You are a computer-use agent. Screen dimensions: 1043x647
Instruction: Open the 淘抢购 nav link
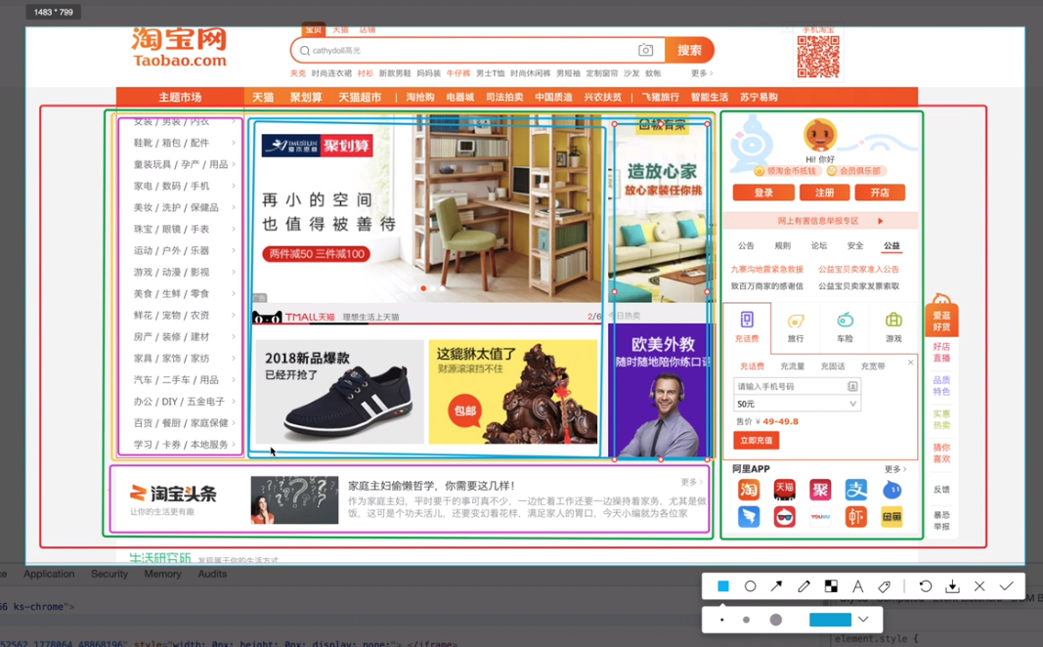pyautogui.click(x=420, y=97)
